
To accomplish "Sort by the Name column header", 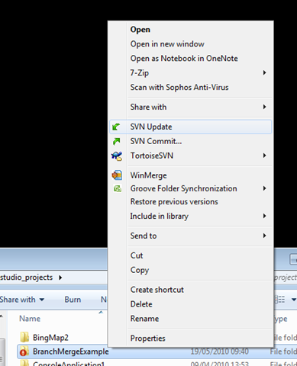I will click(30, 319).
